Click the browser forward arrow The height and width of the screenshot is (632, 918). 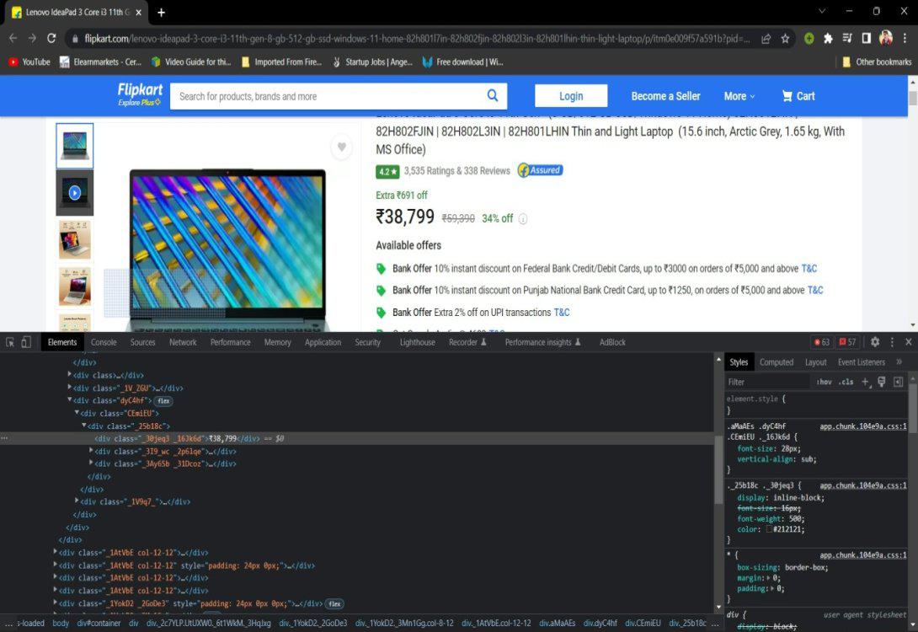click(32, 38)
